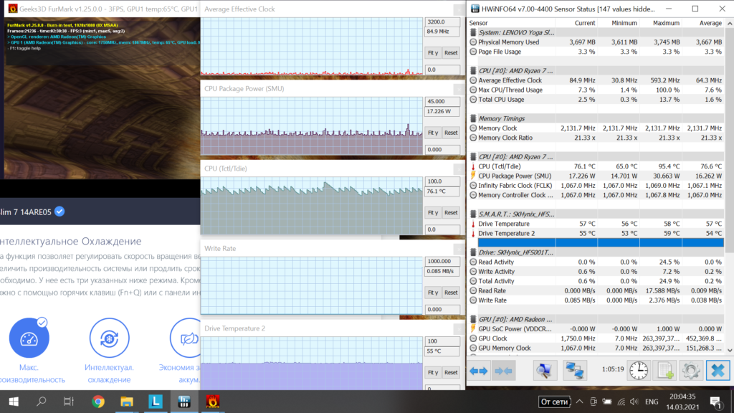Viewport: 734px width, 413px height.
Task: Select the Drive: SKHynix_HFS001T group row
Action: click(x=596, y=252)
